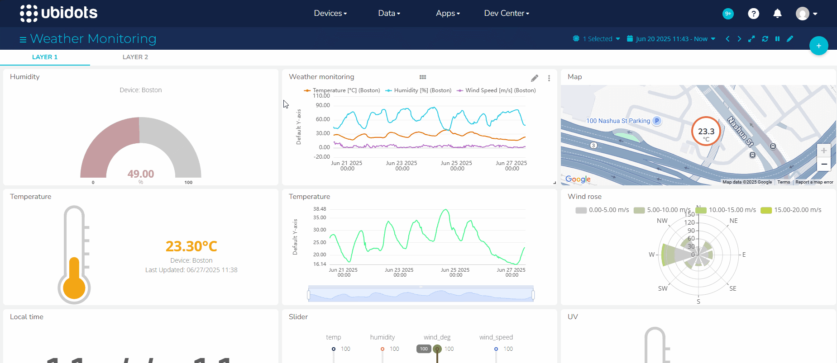Pause real-time dashboard updates
This screenshot has width=837, height=363.
[777, 39]
